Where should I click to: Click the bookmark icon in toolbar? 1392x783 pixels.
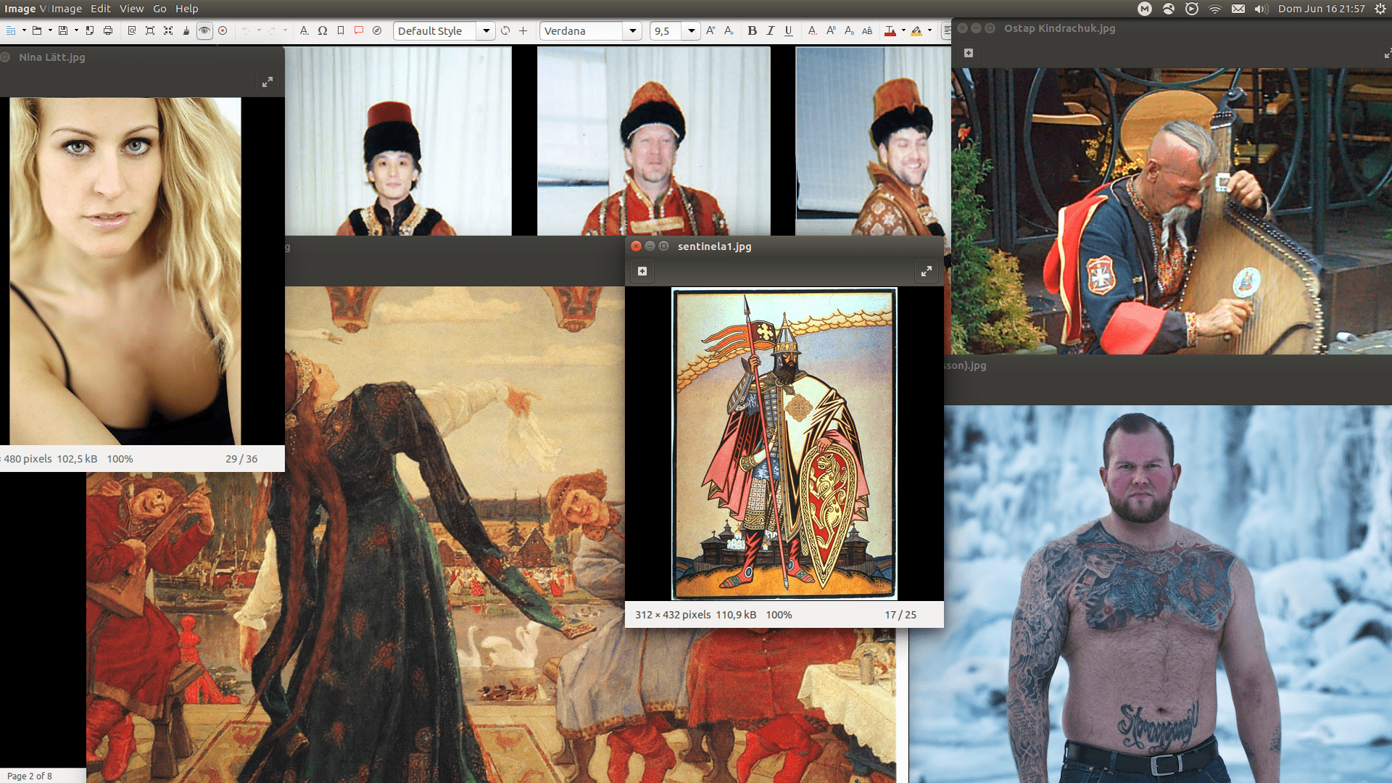[x=341, y=31]
